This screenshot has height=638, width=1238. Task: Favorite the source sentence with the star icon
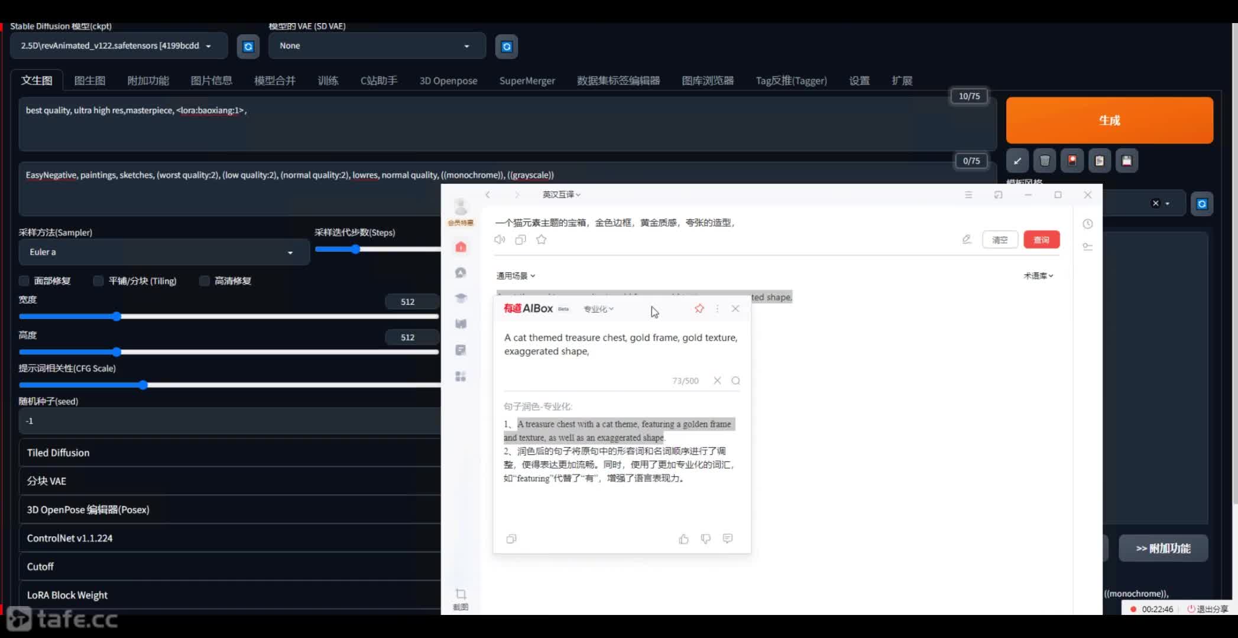click(x=541, y=239)
